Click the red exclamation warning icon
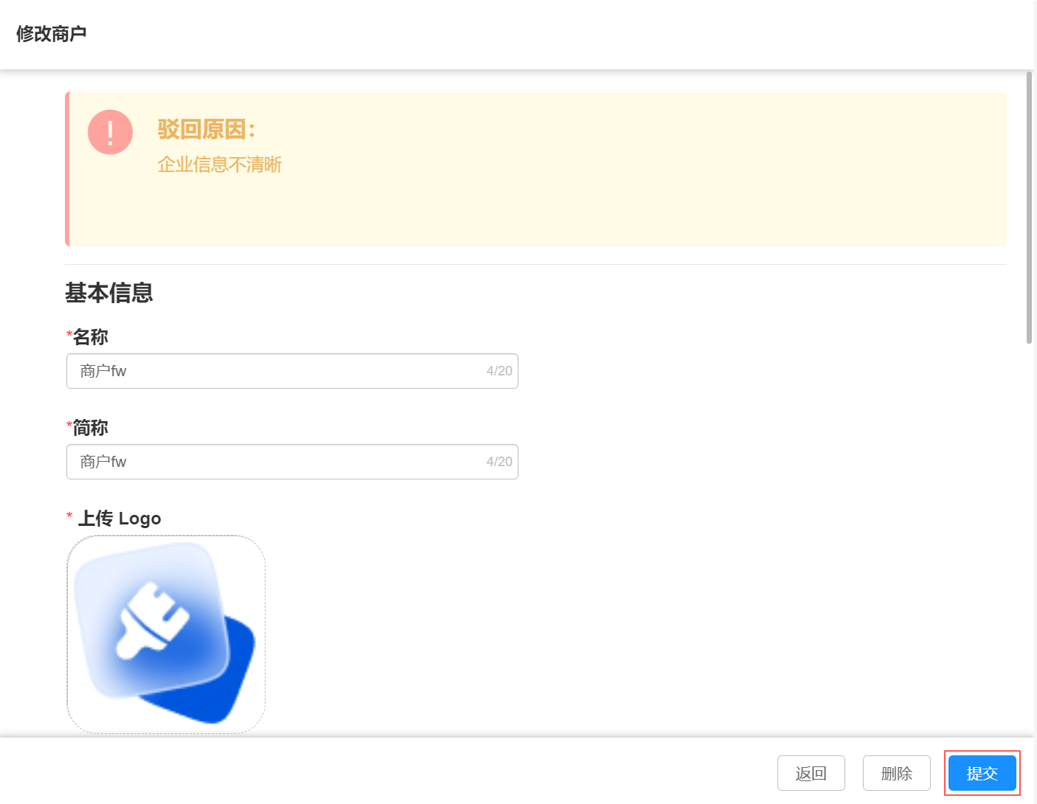 pos(110,132)
